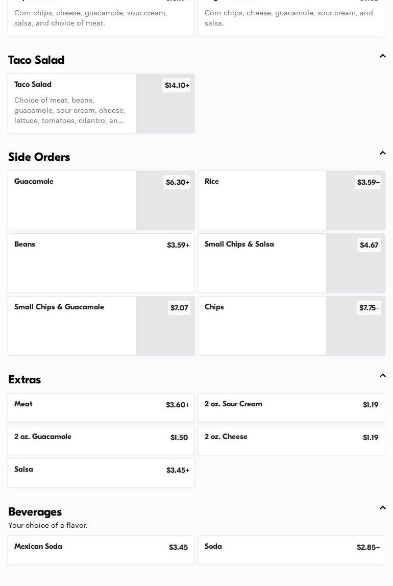Select the Salsa extra item
This screenshot has height=586, width=393.
click(x=101, y=473)
